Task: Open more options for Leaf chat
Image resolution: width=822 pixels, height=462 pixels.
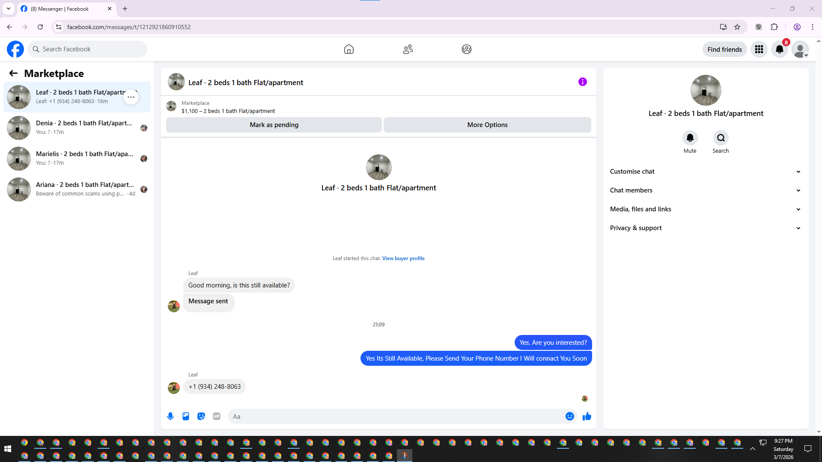Action: point(131,97)
